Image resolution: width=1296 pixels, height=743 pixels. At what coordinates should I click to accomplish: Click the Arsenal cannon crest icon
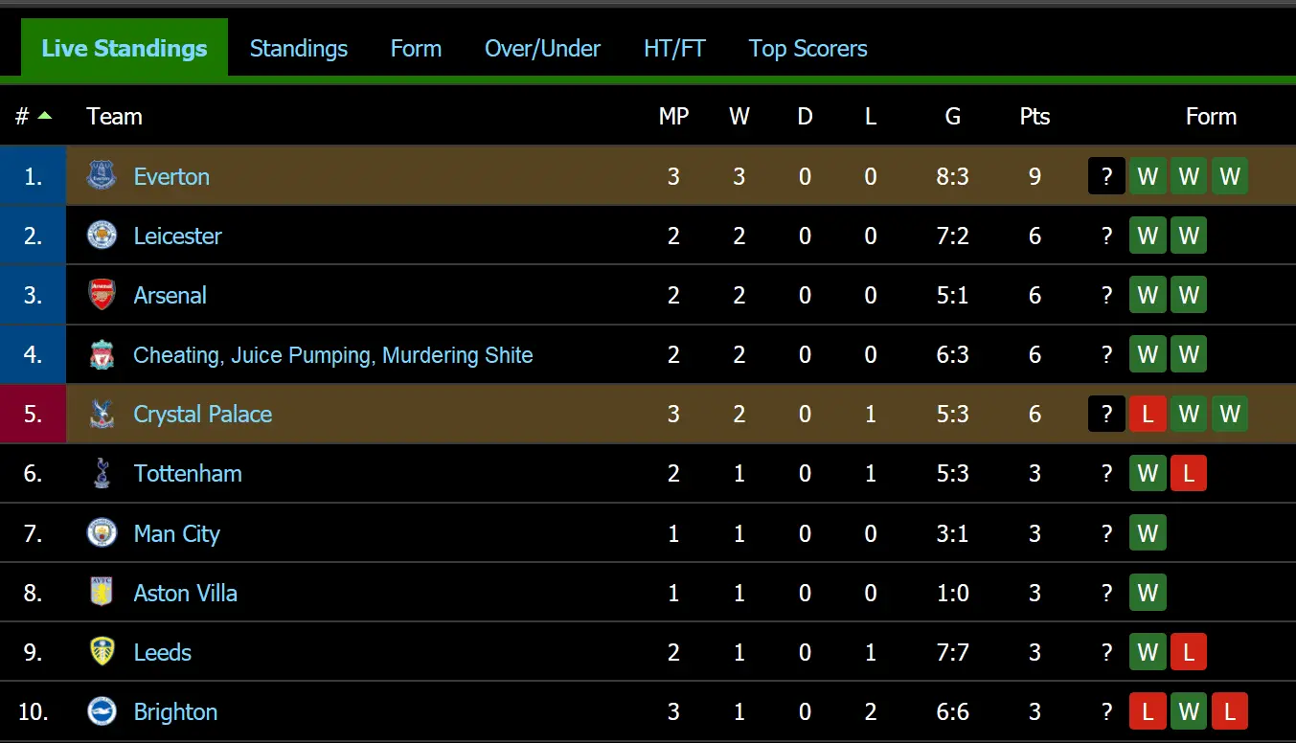[x=102, y=295]
